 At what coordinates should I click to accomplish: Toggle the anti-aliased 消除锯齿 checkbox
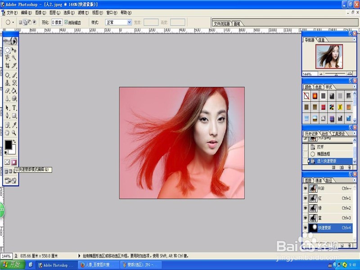pos(66,22)
